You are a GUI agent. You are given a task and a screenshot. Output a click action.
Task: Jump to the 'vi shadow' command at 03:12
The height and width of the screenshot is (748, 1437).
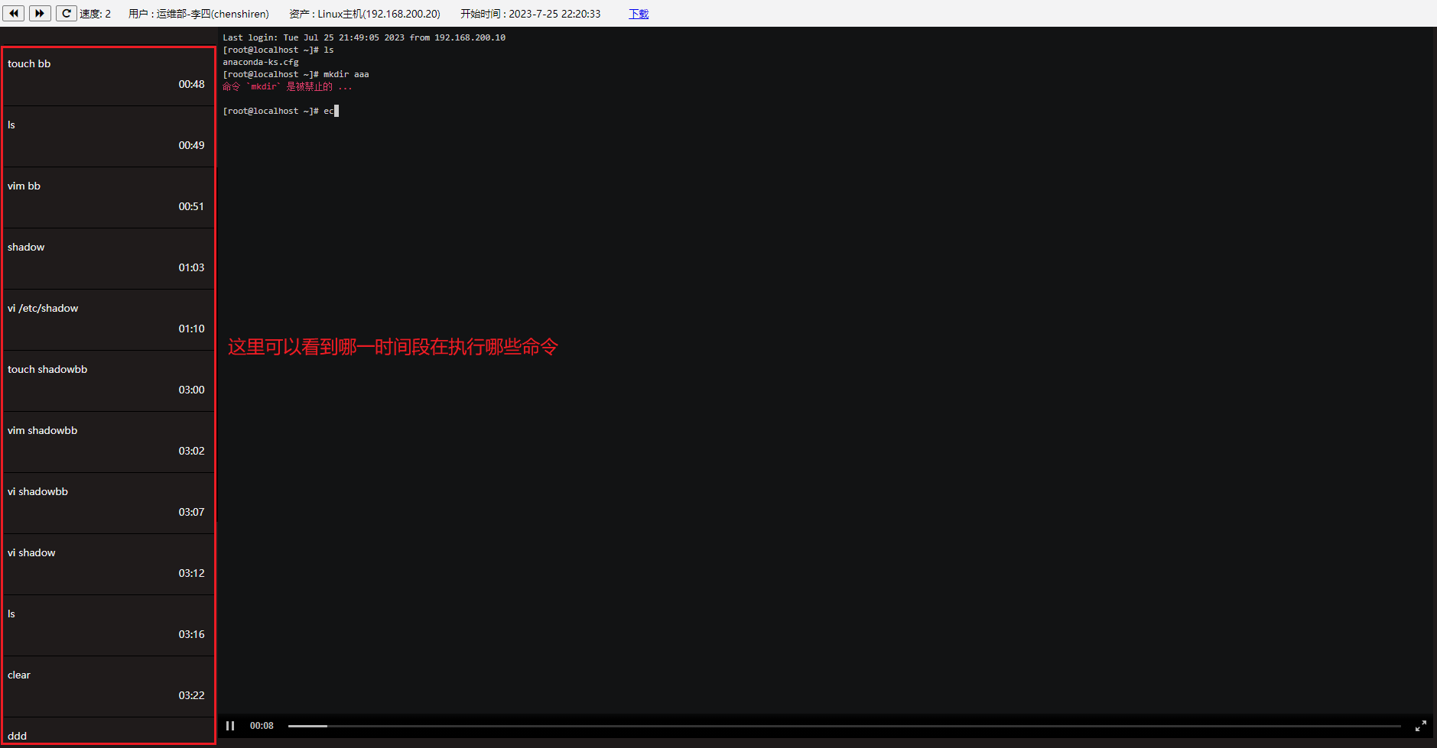(109, 565)
